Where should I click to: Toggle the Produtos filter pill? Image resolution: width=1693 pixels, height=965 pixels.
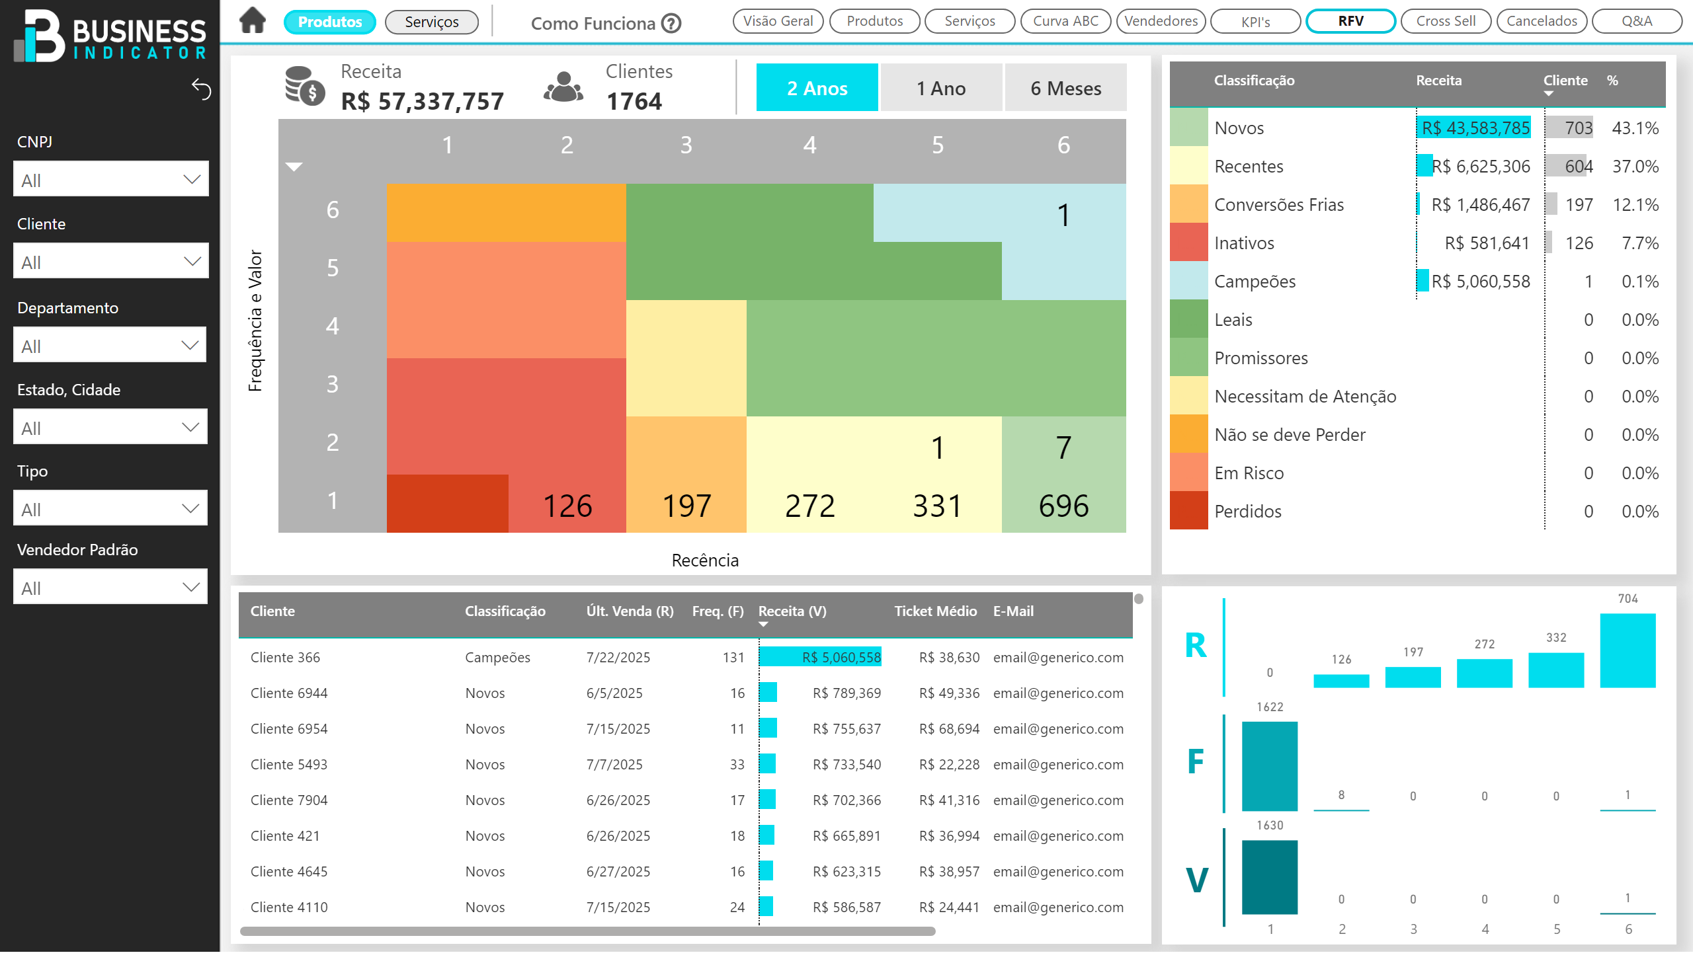pos(329,22)
